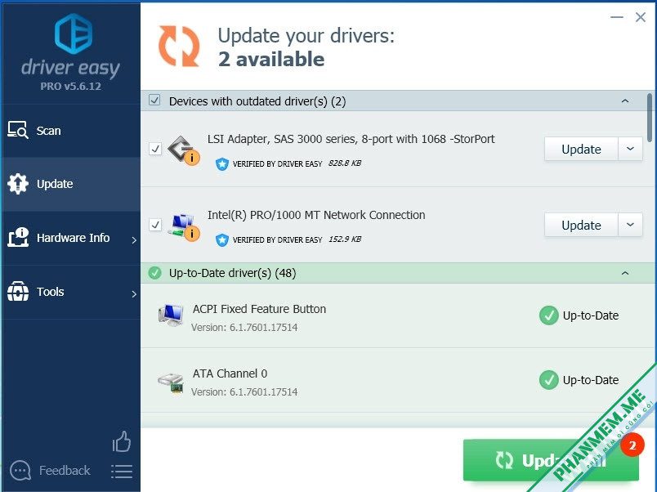Click the 828.8 KB file size text
The width and height of the screenshot is (657, 492).
[344, 163]
